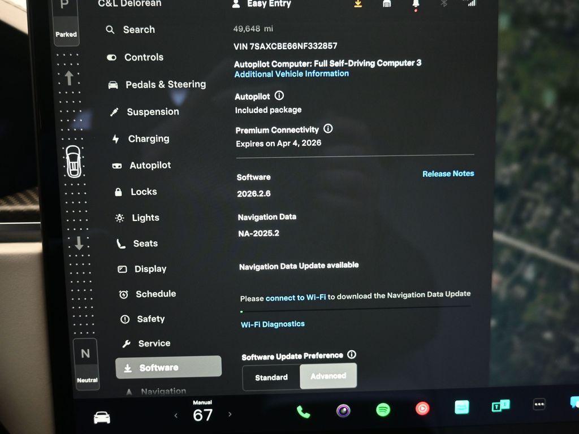Open the phone app icon
Screen dimensions: 579x434
(303, 411)
